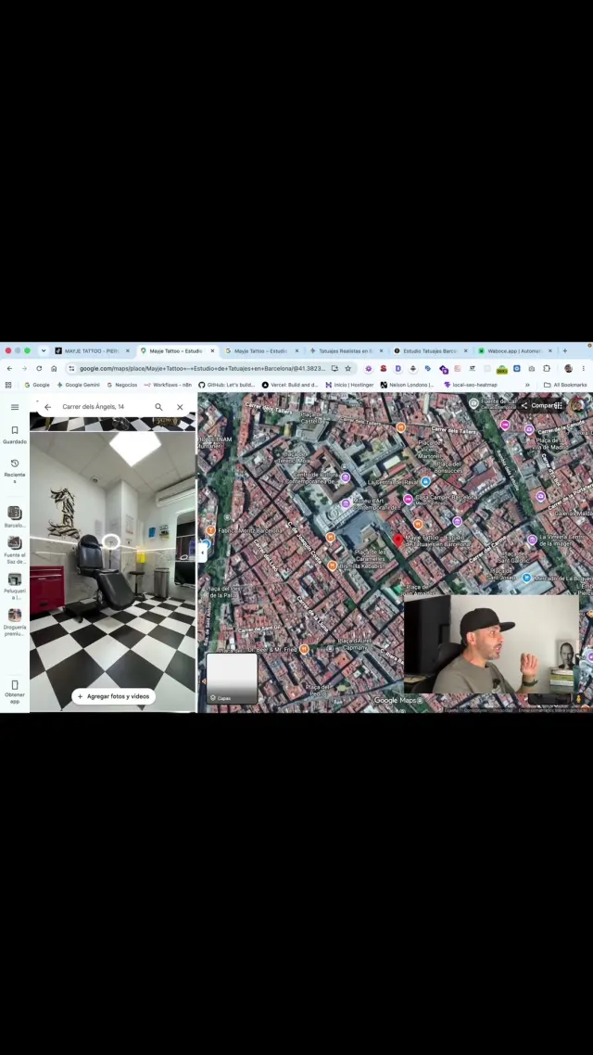This screenshot has width=593, height=1055.
Task: Select the red Mayje Tattoo map pin
Action: coord(398,540)
